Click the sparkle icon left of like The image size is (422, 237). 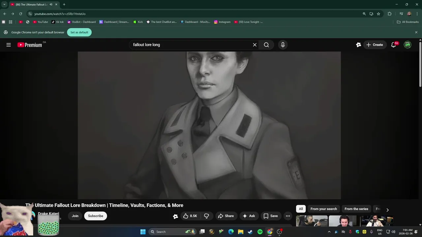click(175, 216)
